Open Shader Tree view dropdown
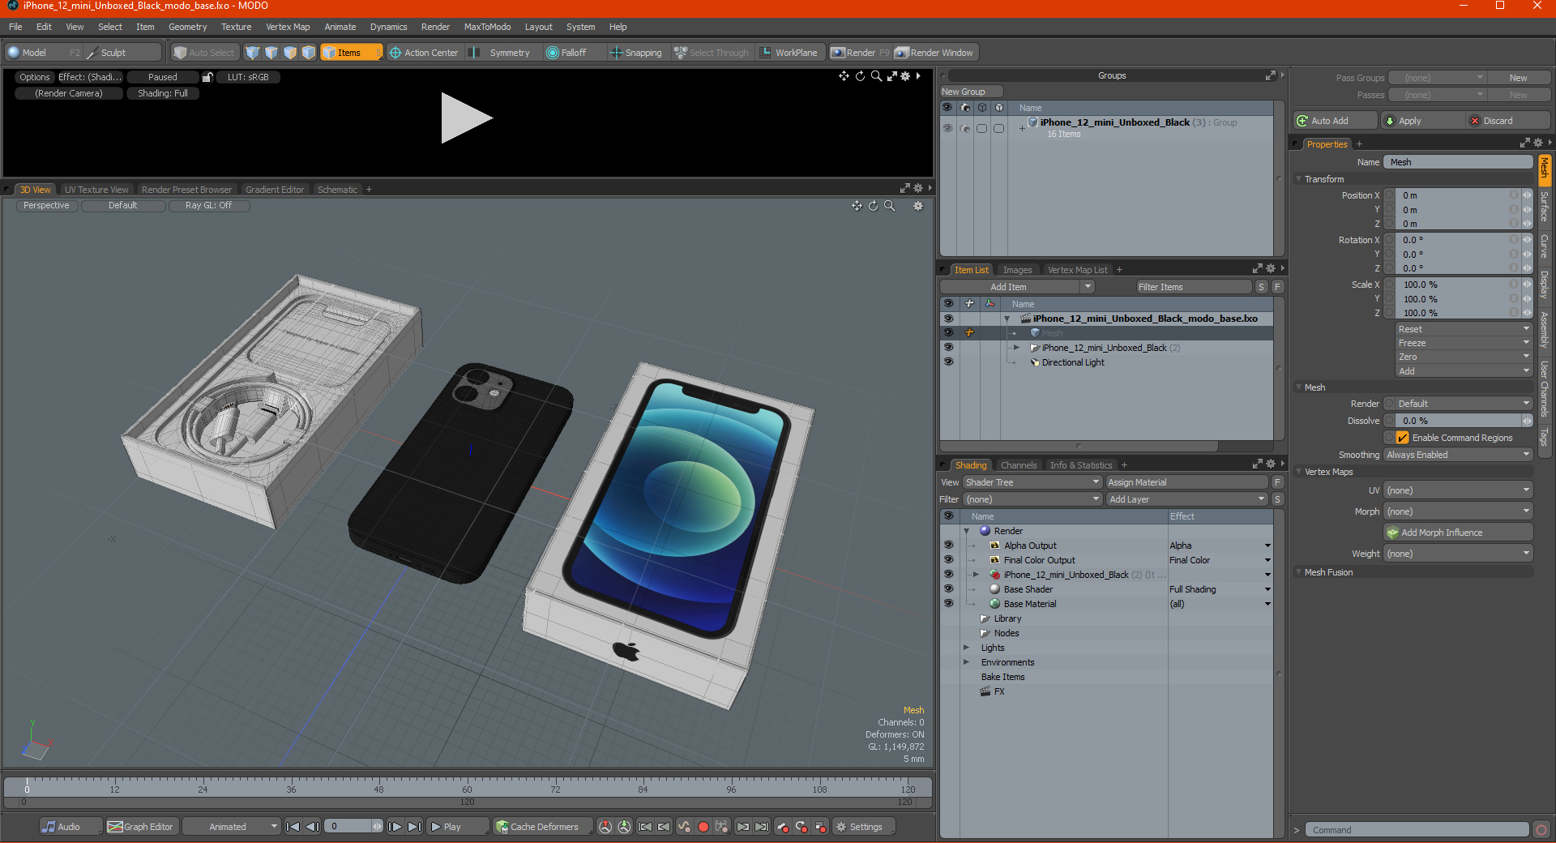The width and height of the screenshot is (1556, 843). 1032,482
